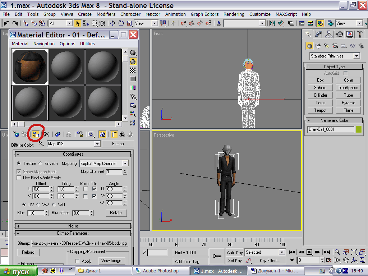Toggle Show Map in Viewport cube icon
Screen dimensions: 368x276
coord(102,134)
